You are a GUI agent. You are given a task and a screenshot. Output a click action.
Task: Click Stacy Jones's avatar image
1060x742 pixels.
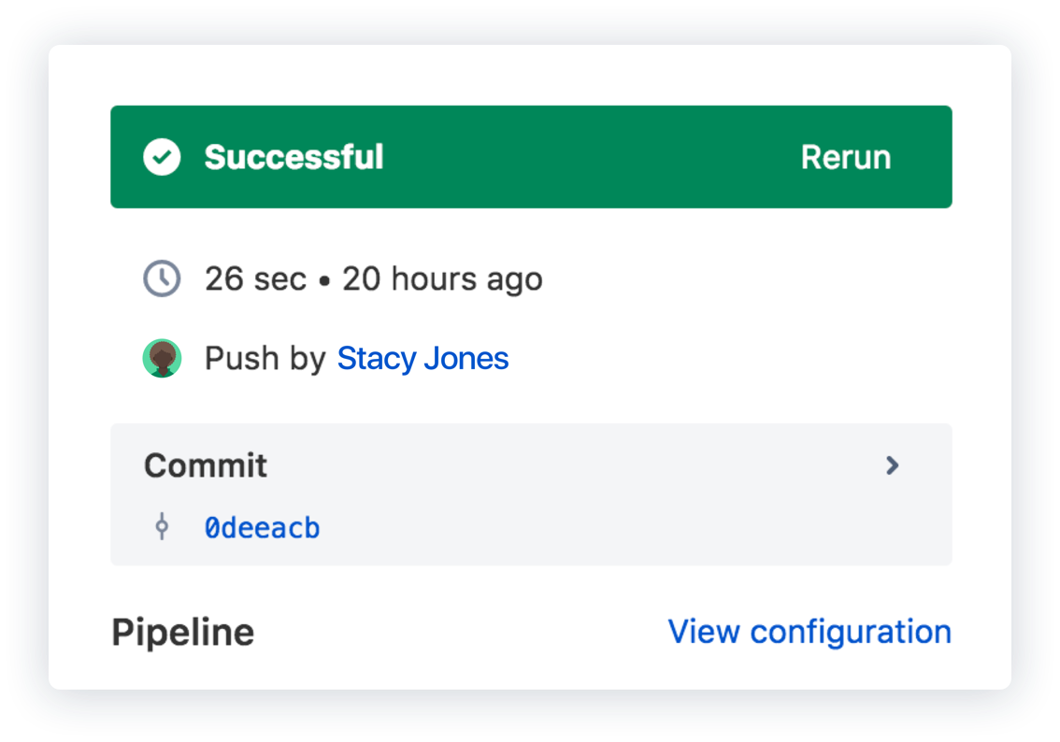tap(162, 358)
